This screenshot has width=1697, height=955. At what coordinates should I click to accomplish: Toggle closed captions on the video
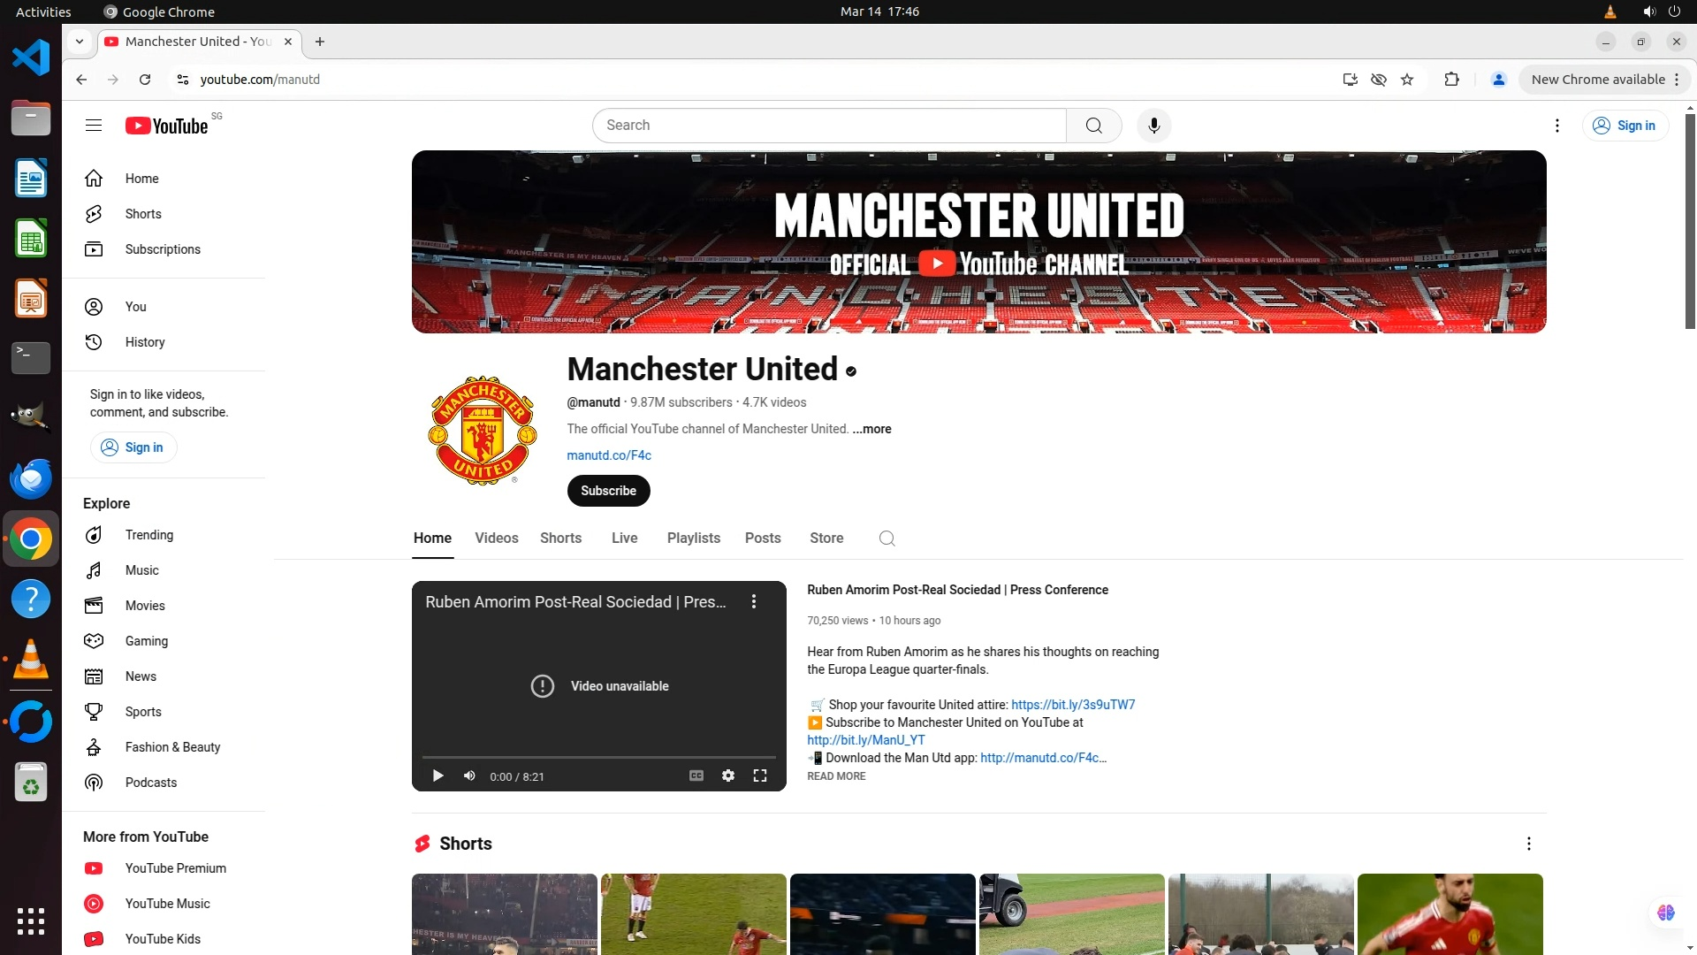click(696, 775)
